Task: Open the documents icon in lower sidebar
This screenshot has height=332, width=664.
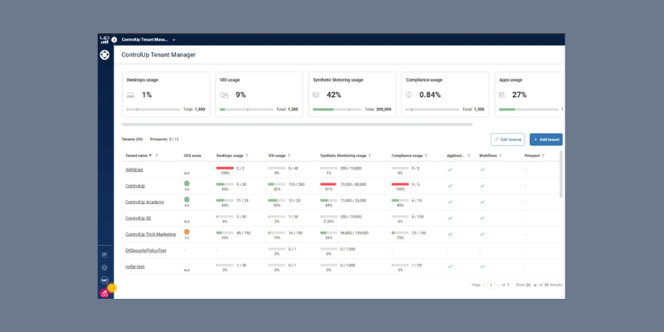Action: pos(105,255)
